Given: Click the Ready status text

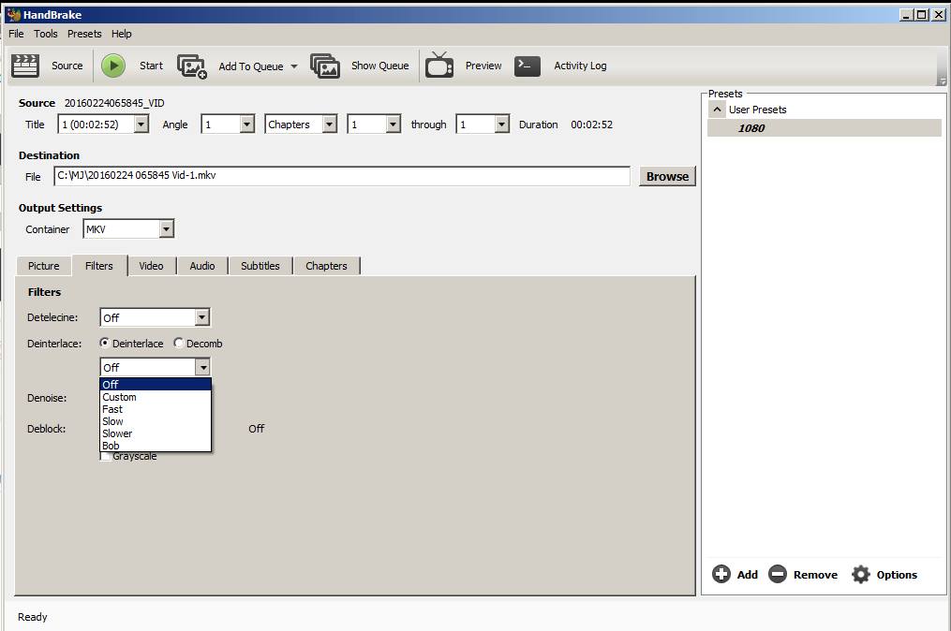Looking at the screenshot, I should (x=32, y=616).
